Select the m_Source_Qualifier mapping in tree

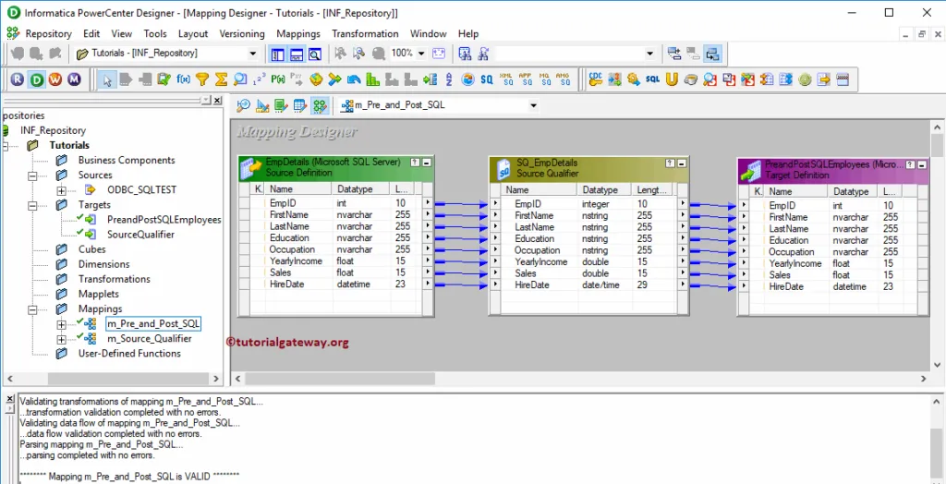click(x=149, y=338)
